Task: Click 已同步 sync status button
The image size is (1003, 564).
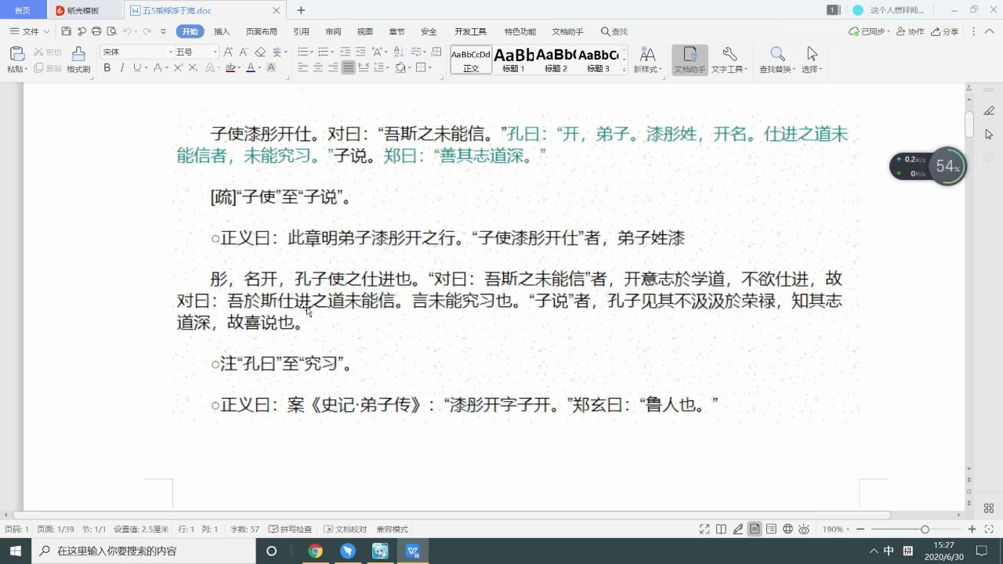Action: [x=868, y=31]
